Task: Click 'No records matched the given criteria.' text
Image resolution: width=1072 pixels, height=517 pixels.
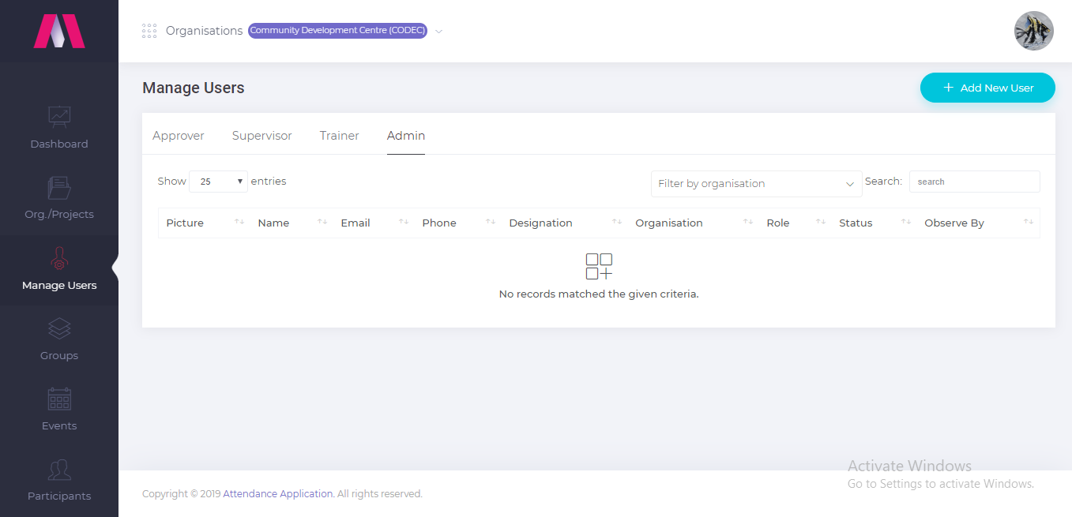Action: pyautogui.click(x=599, y=294)
